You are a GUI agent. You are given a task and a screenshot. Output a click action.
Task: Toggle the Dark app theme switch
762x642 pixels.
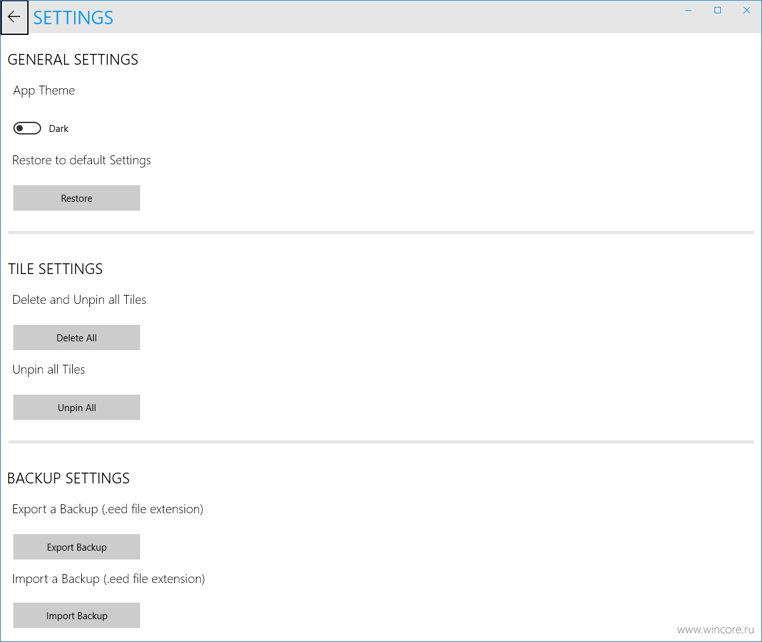pos(27,128)
